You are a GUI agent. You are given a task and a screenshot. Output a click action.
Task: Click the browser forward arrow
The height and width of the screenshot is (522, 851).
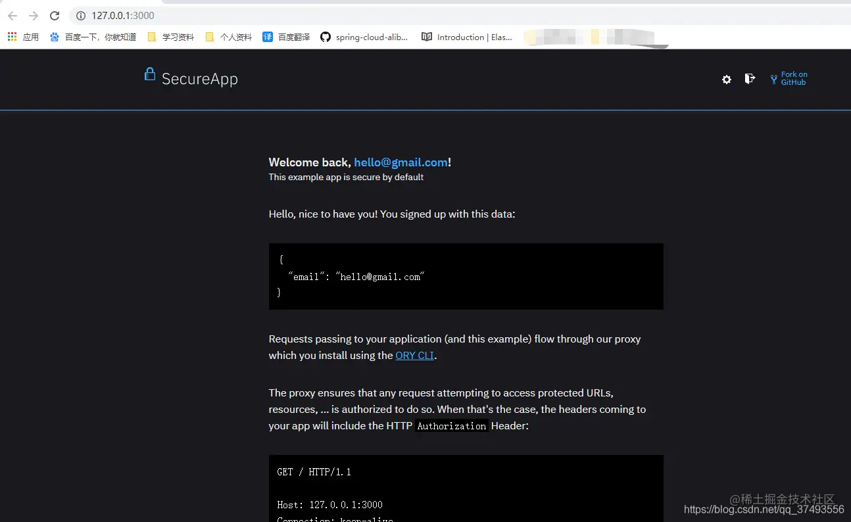(x=33, y=15)
